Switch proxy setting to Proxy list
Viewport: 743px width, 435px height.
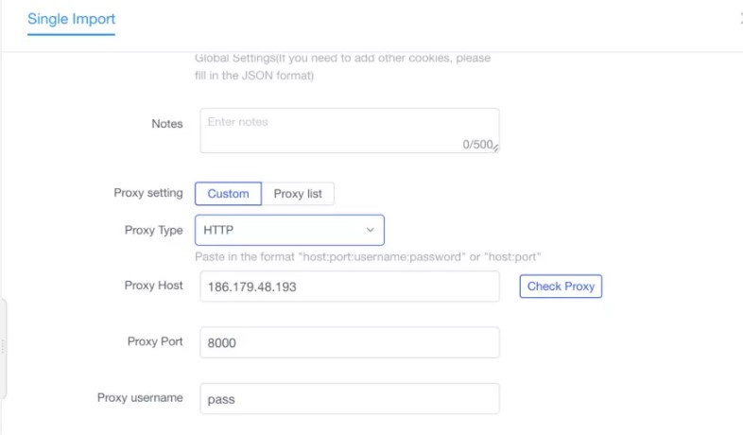298,194
